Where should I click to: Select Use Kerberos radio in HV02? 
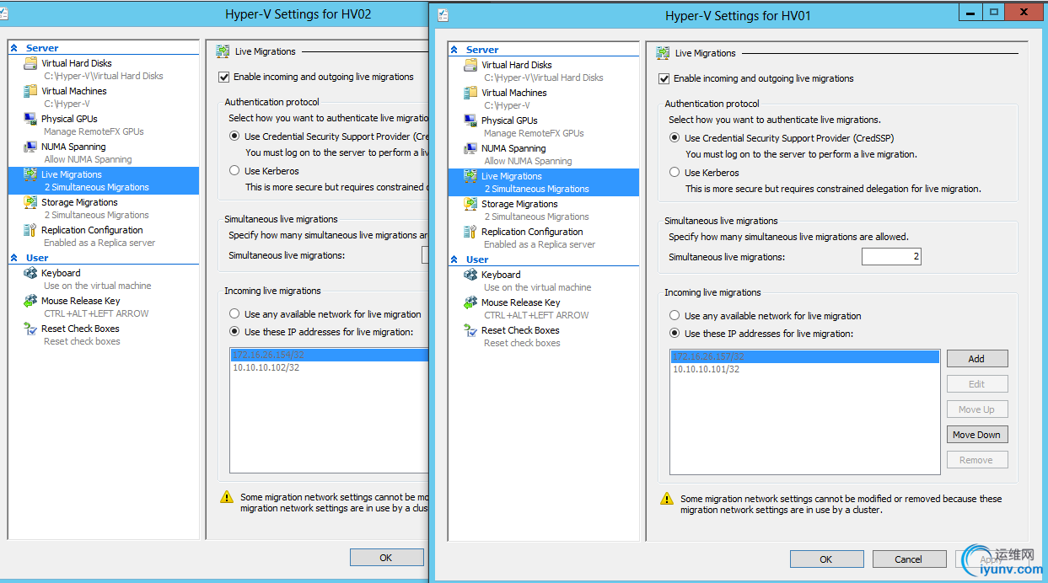pos(234,171)
